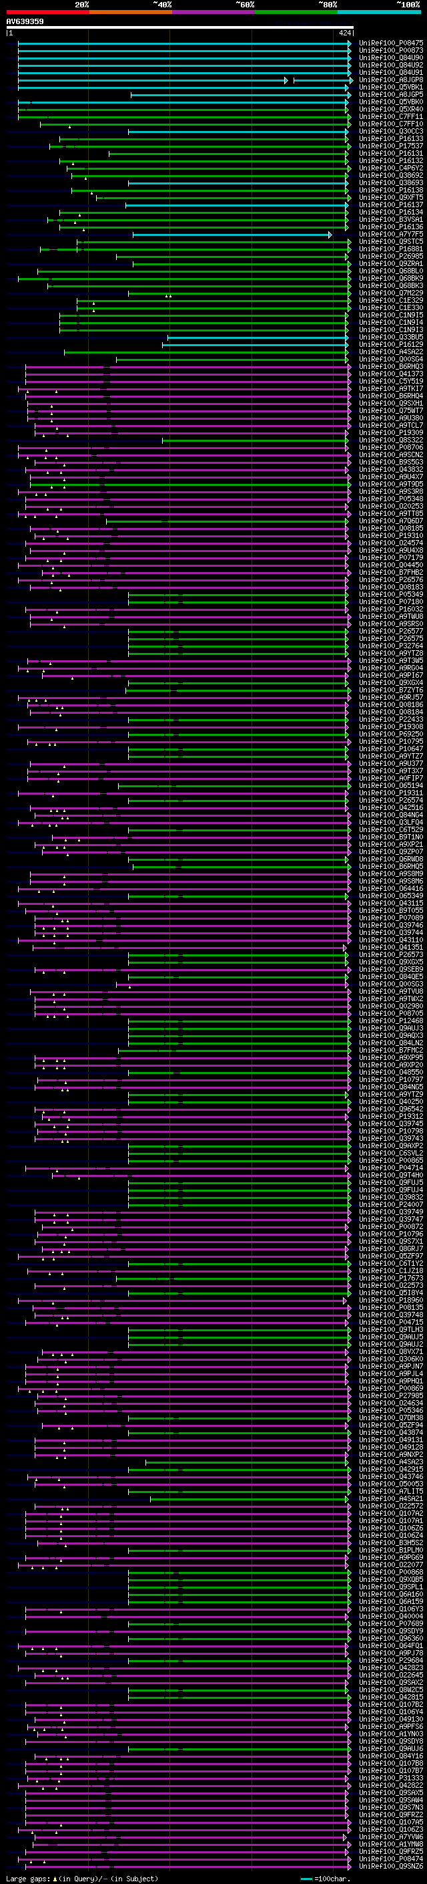The image size is (427, 1884).
Task: Click the UniRef100_A8JGP8 hit label
Action: tap(390, 80)
